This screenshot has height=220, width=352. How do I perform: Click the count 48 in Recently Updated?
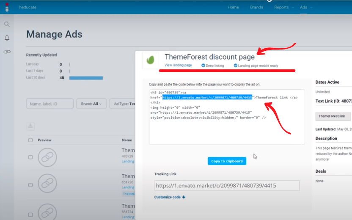coord(62,78)
